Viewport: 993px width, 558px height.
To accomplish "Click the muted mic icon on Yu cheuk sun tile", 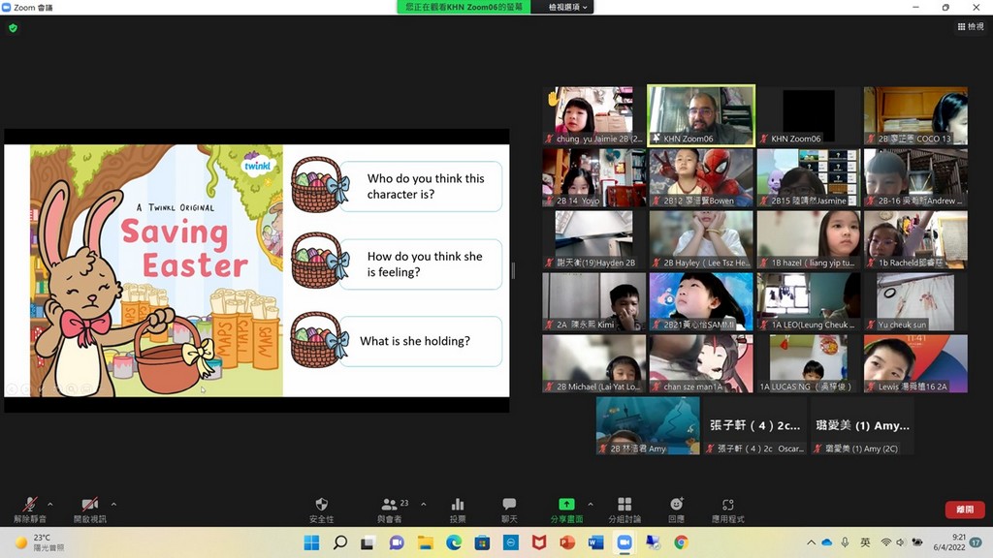I will pyautogui.click(x=871, y=325).
